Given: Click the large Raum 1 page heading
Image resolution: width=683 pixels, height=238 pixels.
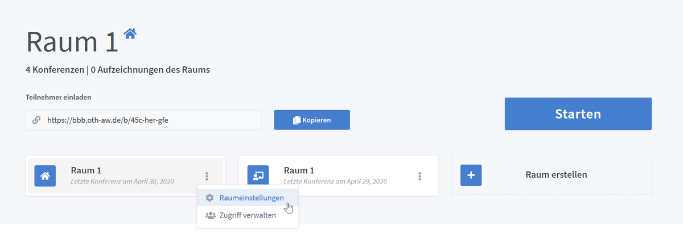Looking at the screenshot, I should (x=72, y=42).
